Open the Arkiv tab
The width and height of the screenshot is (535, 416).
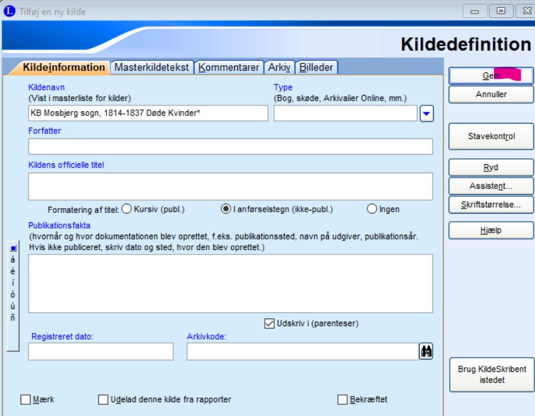[279, 68]
